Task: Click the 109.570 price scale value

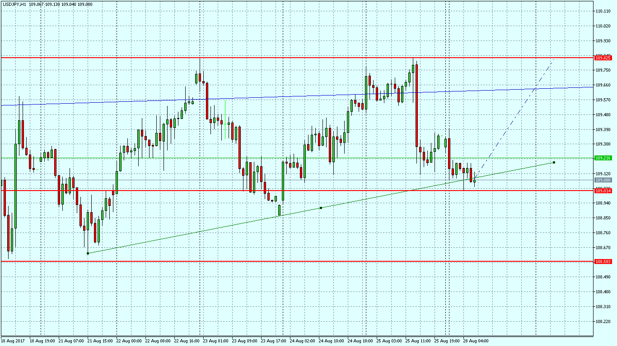Action: click(603, 100)
